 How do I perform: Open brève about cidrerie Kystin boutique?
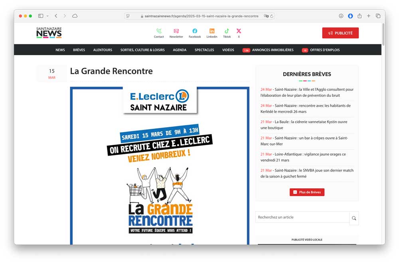coord(304,125)
